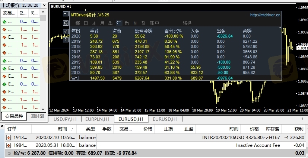Select the 交易品种 symbols tab
308x158 pixels.
14,116
